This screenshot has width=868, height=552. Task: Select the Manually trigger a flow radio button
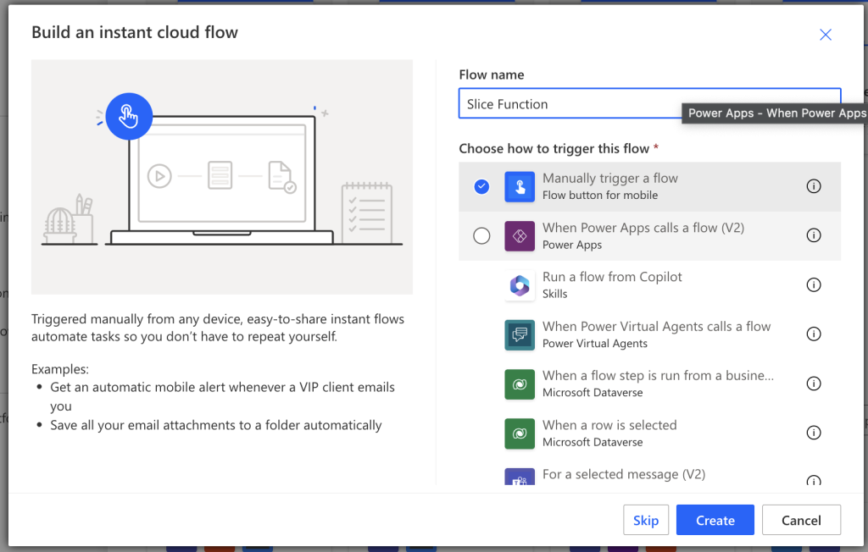click(x=481, y=186)
